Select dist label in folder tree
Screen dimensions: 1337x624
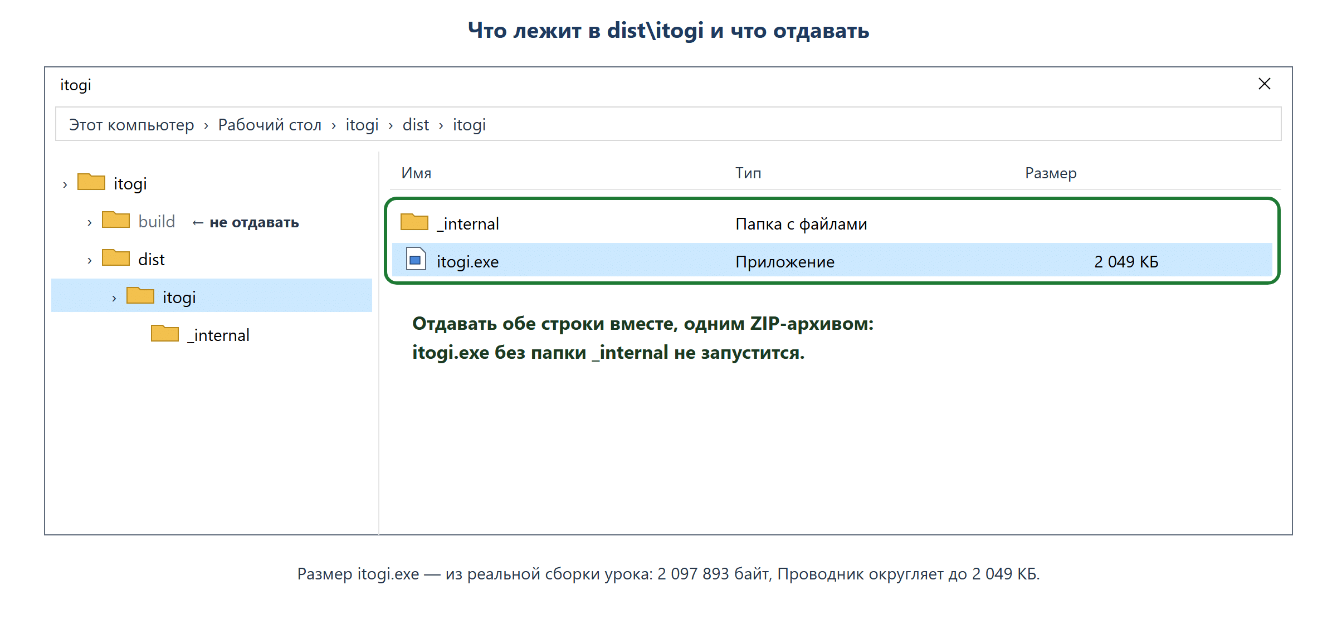pos(151,259)
